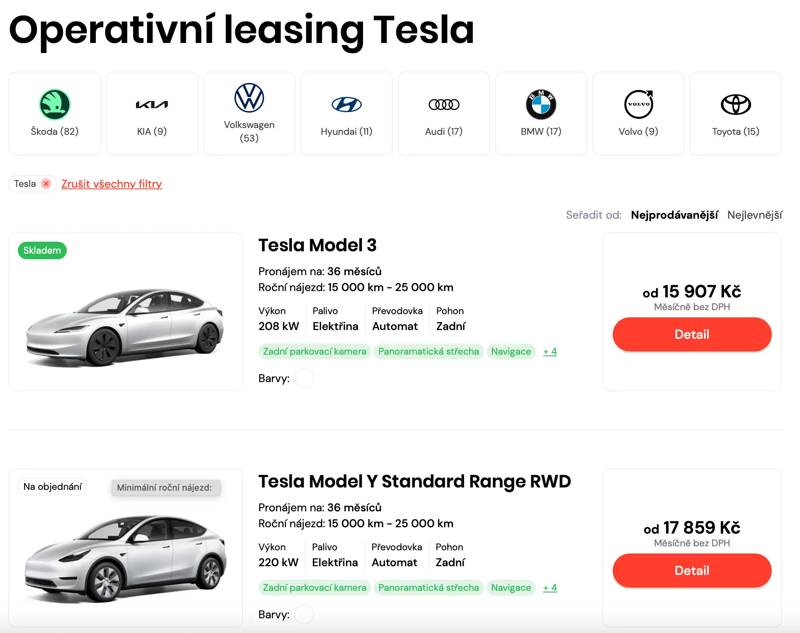Viewport: 800px width, 633px height.
Task: Pick the Volkswagen brand logo
Action: point(249,98)
